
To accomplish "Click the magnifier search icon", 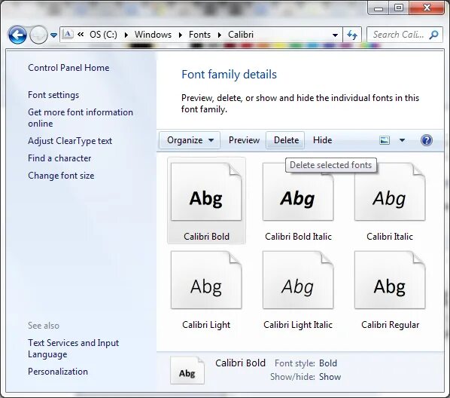I will [x=434, y=35].
